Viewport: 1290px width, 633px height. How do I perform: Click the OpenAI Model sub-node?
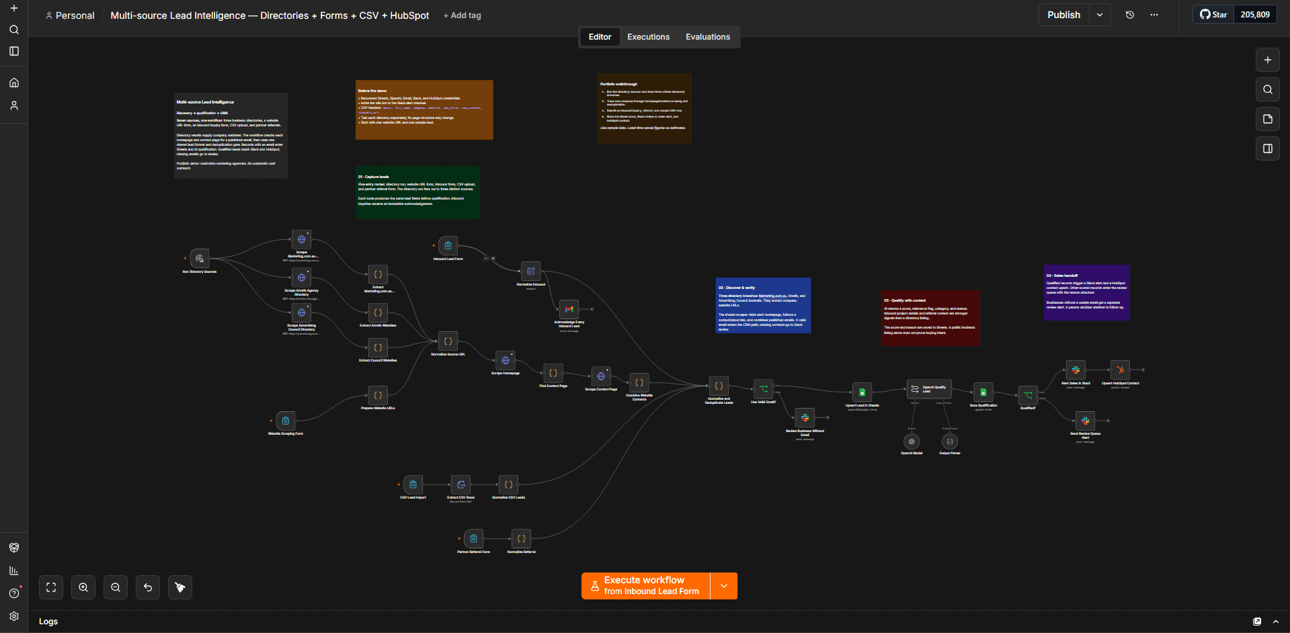(x=912, y=441)
